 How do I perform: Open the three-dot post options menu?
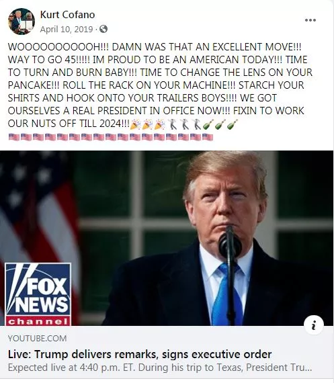(310, 20)
